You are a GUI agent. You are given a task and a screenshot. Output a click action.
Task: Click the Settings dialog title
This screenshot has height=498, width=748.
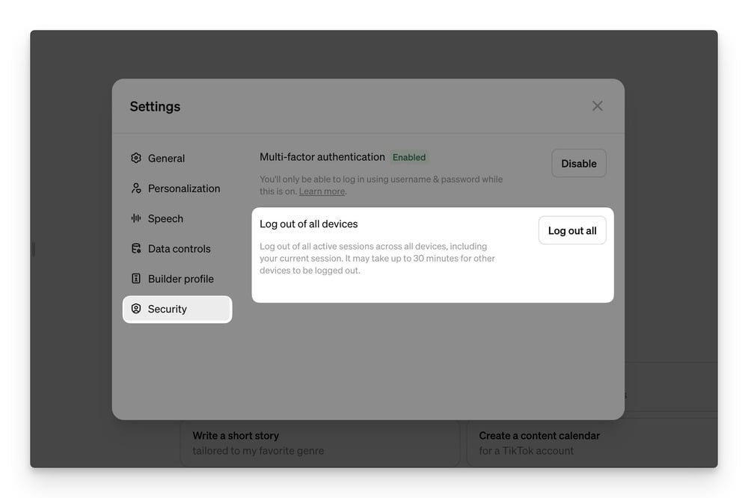(x=155, y=106)
